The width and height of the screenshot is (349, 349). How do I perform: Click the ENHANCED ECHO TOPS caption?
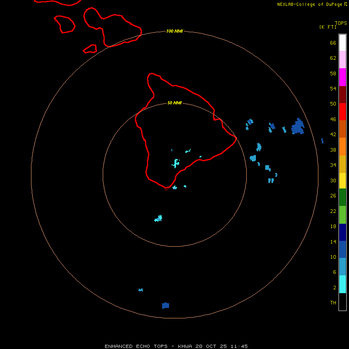click(136, 346)
